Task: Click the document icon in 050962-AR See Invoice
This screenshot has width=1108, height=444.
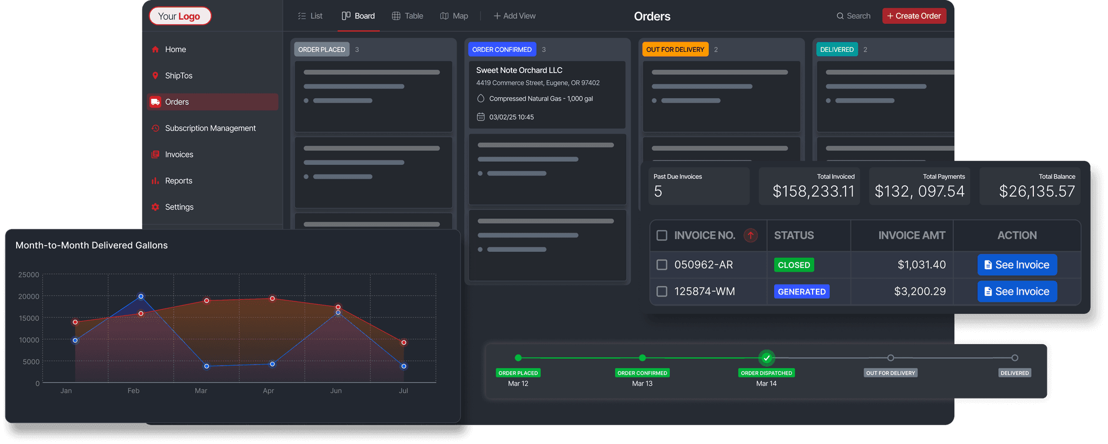Action: (988, 265)
